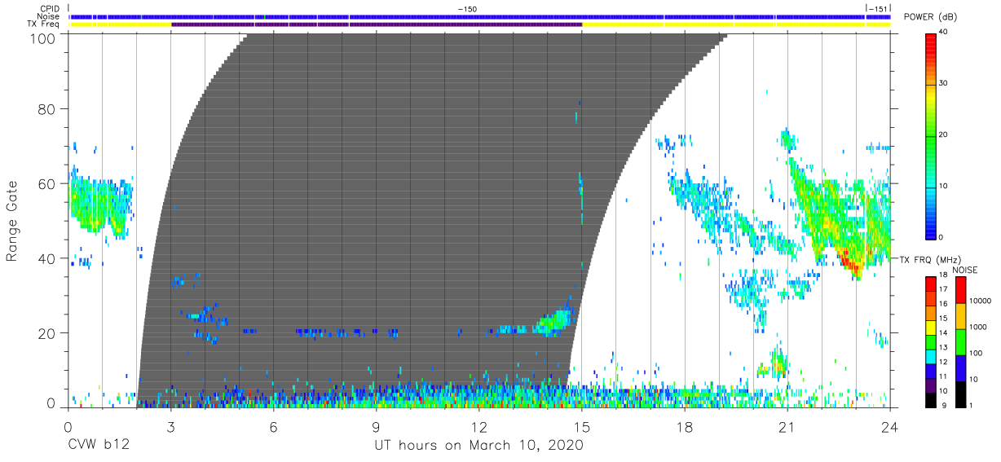Click the '10000' tick label of the NOISE legend
1001x462 pixels.
click(981, 301)
